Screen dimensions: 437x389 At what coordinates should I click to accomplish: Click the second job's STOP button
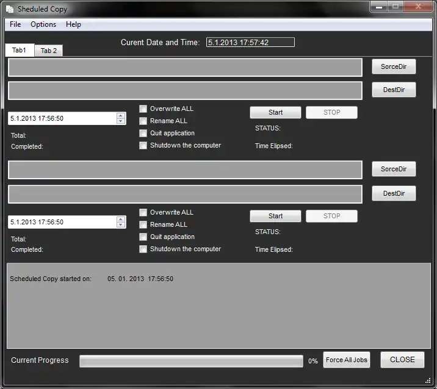[x=331, y=216]
